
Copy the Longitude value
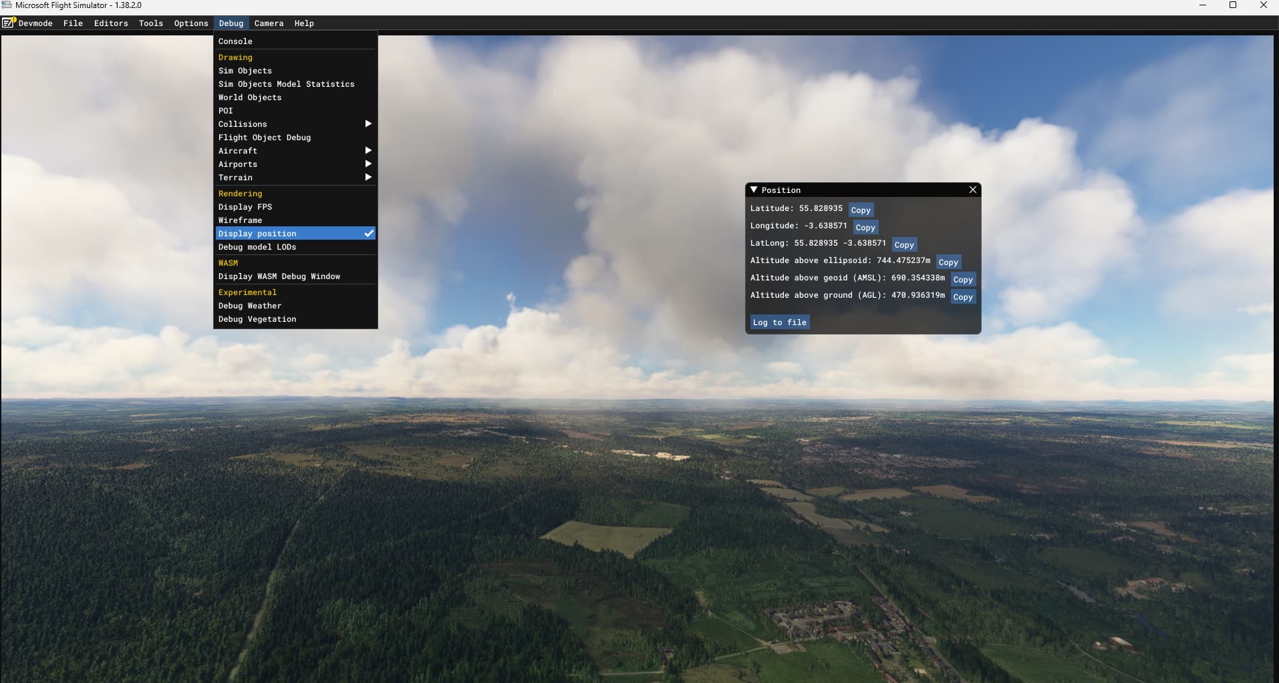point(865,228)
